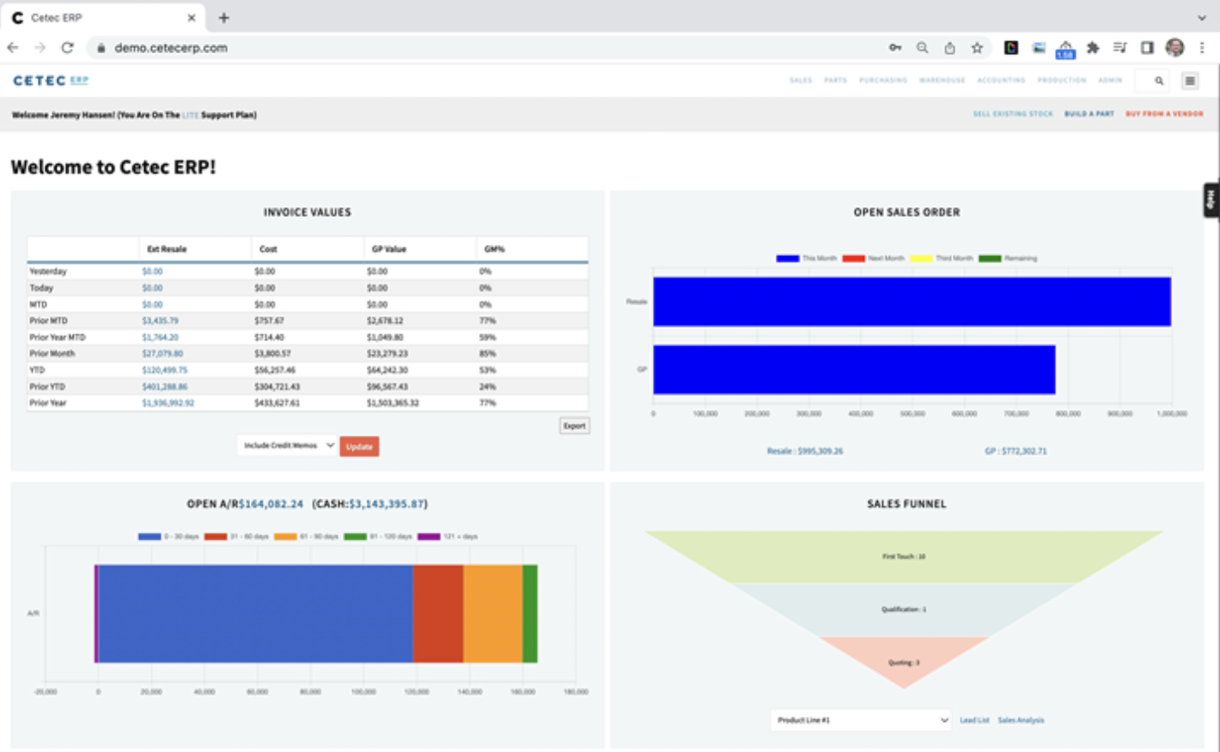Expand the Include Credit Memos dropdown
This screenshot has width=1220, height=752.
click(x=288, y=446)
